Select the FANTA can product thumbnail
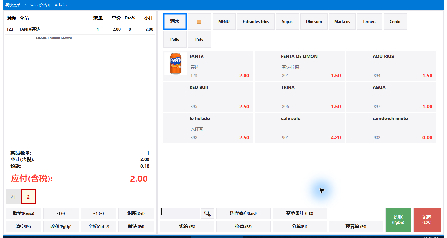The image size is (447, 238). click(x=176, y=64)
